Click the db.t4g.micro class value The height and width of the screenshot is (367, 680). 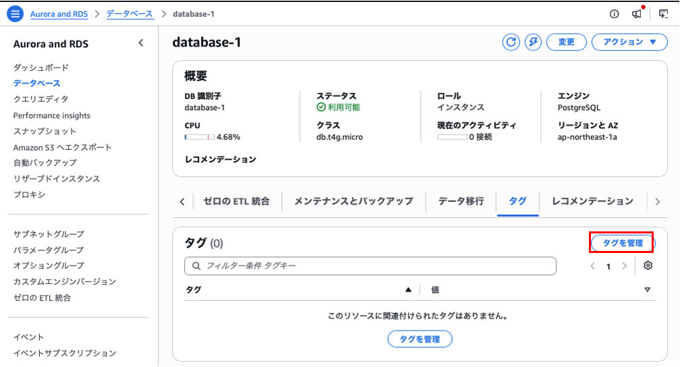coord(339,137)
